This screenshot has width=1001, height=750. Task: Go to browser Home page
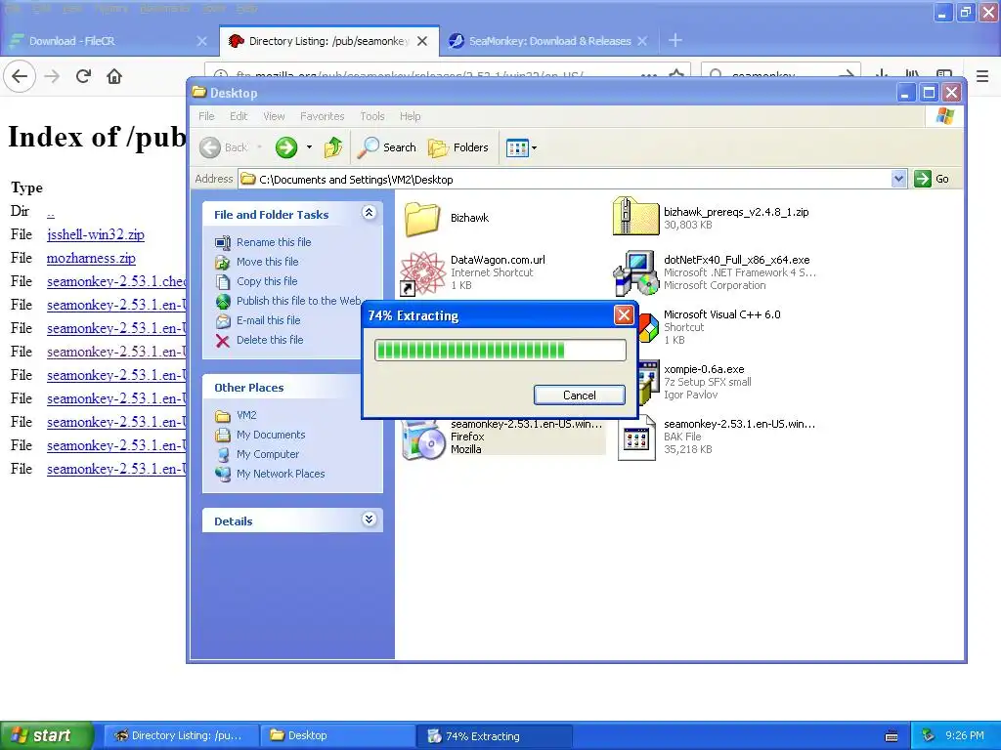pyautogui.click(x=114, y=76)
